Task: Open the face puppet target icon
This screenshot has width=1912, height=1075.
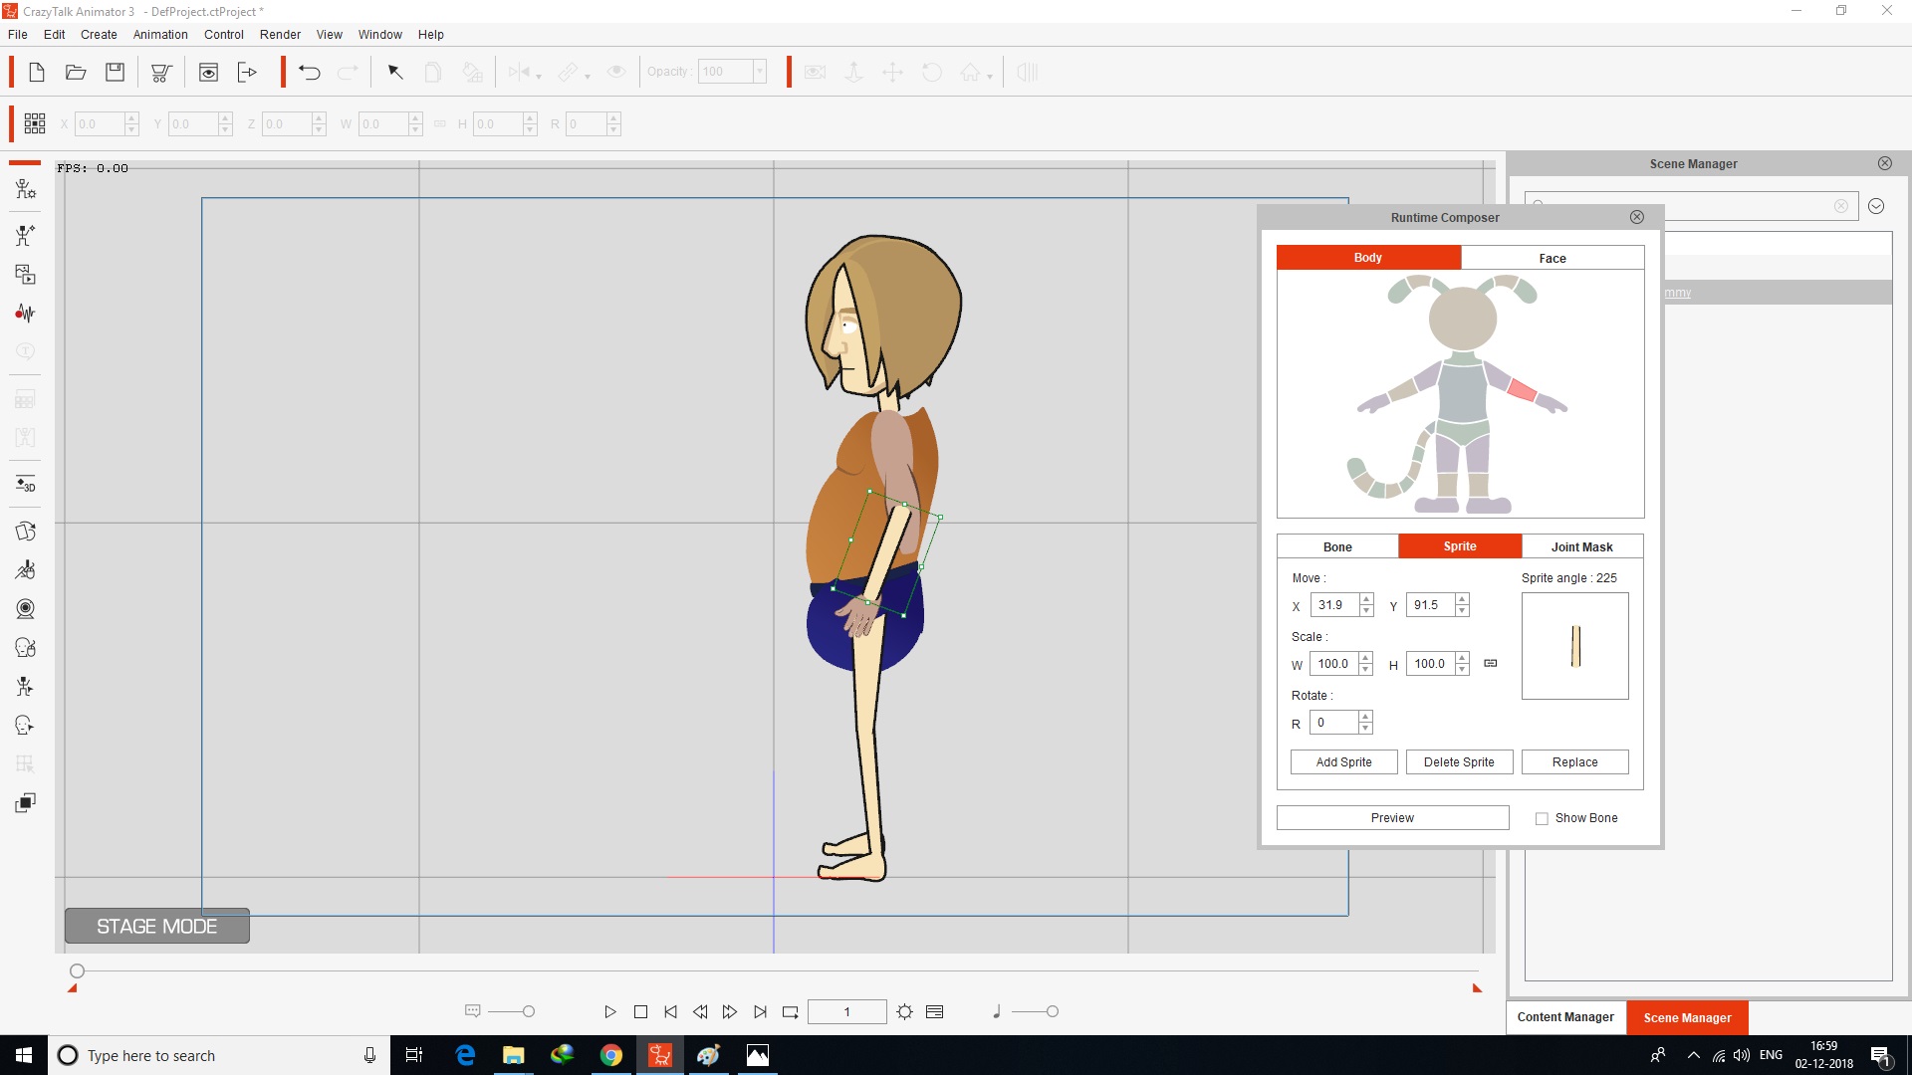Action: pos(26,609)
